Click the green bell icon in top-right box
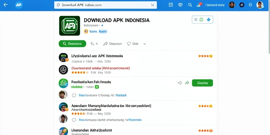This screenshot has height=135, width=270. (201, 20)
